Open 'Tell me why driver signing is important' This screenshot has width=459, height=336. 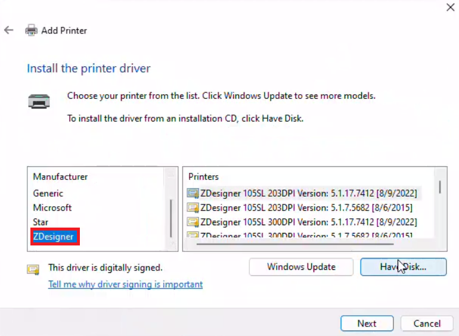pyautogui.click(x=125, y=284)
